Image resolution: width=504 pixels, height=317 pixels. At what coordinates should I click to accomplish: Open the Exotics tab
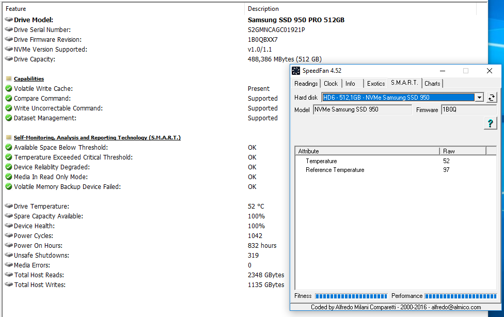[376, 84]
